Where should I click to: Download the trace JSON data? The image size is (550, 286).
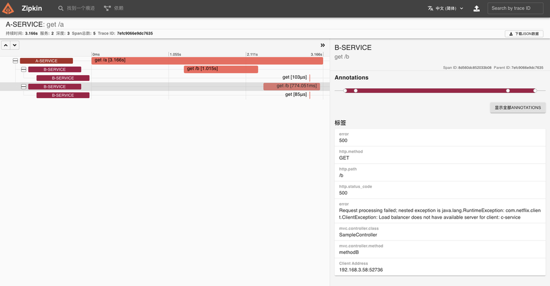[524, 34]
